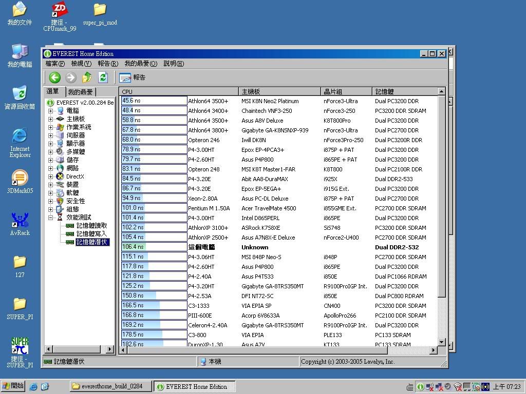The width and height of the screenshot is (526, 394).
Task: Open the 我的最愛(O) menu
Action: [x=141, y=64]
